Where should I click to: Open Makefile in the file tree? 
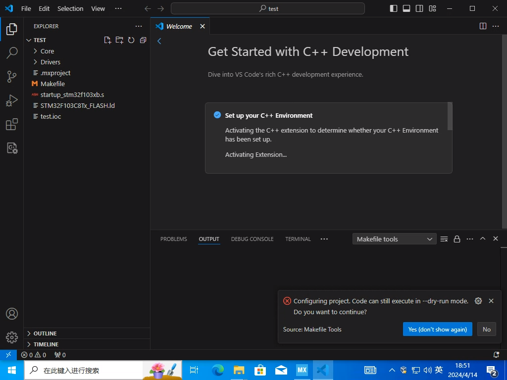pyautogui.click(x=52, y=84)
